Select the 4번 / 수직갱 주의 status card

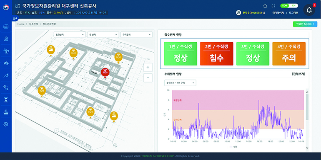click(289, 54)
